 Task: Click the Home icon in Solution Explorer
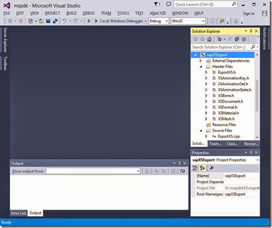point(209,39)
